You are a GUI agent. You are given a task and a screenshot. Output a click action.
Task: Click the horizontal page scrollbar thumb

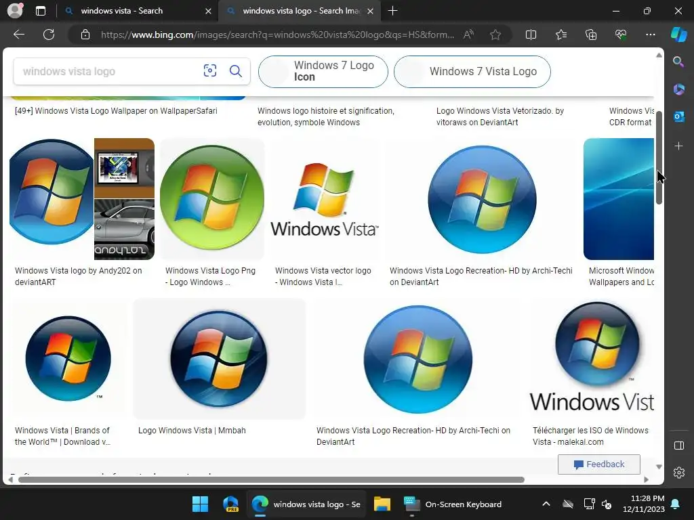tap(271, 480)
